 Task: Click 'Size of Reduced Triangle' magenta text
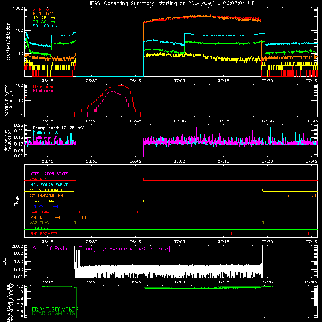click(x=102, y=249)
